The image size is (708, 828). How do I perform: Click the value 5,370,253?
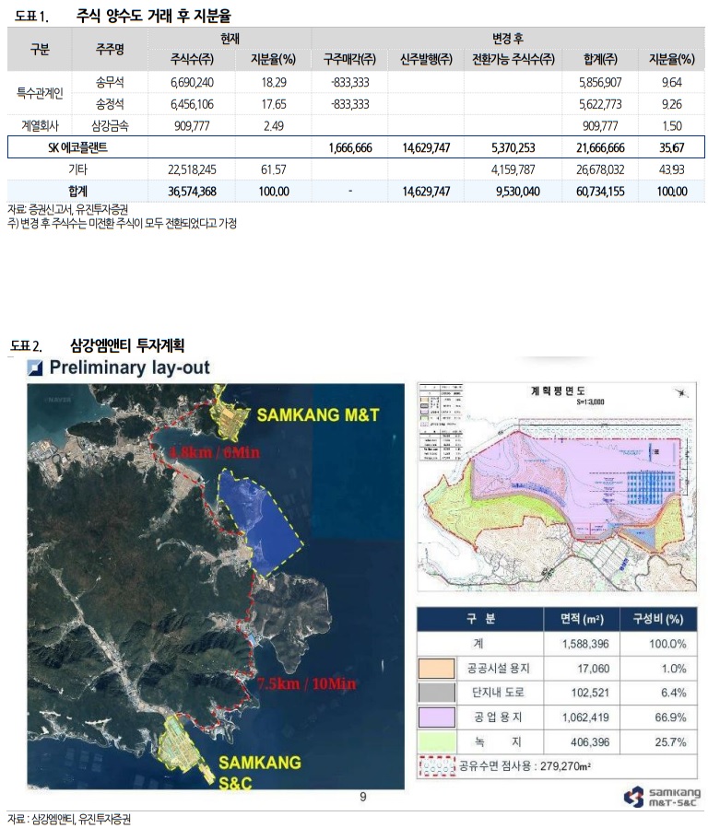(513, 148)
